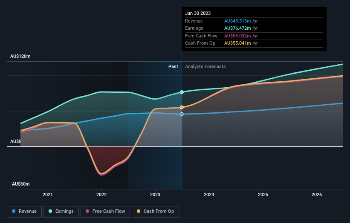Click the AU$55.041m cash from op value

click(237, 43)
